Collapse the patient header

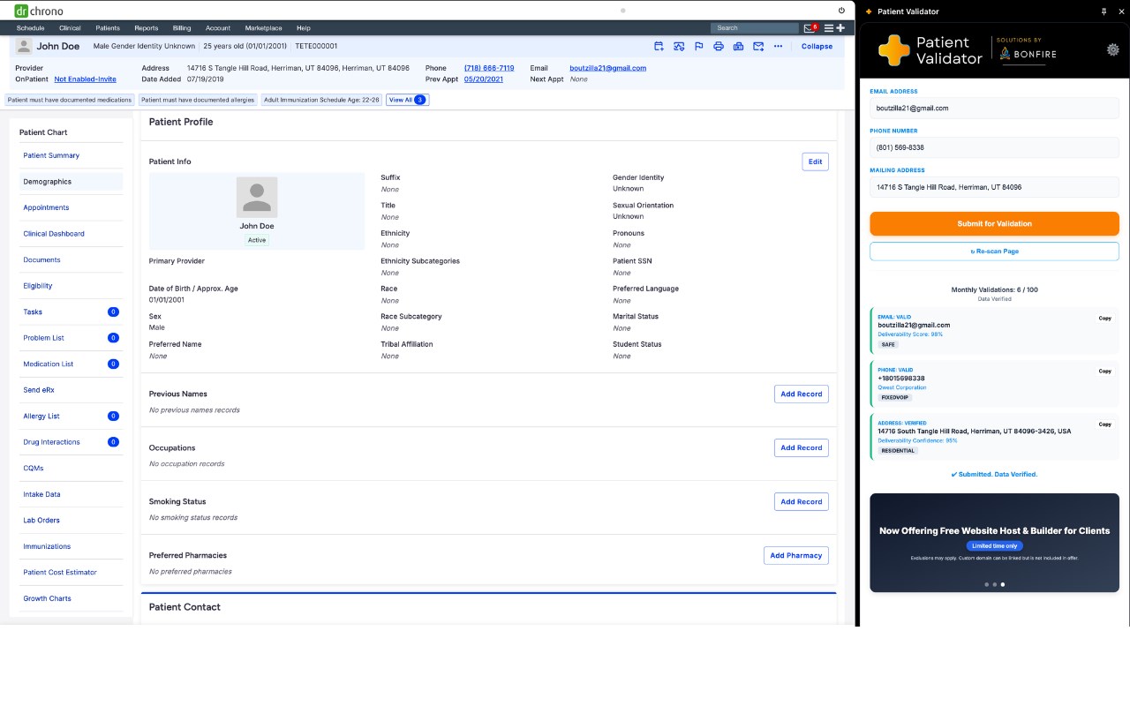[817, 46]
